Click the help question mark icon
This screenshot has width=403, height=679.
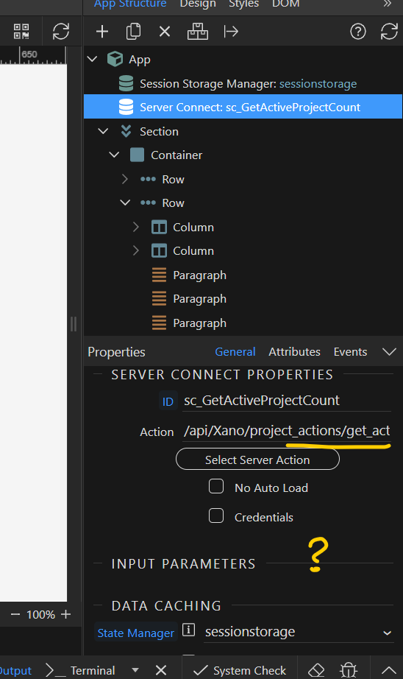[x=358, y=32]
